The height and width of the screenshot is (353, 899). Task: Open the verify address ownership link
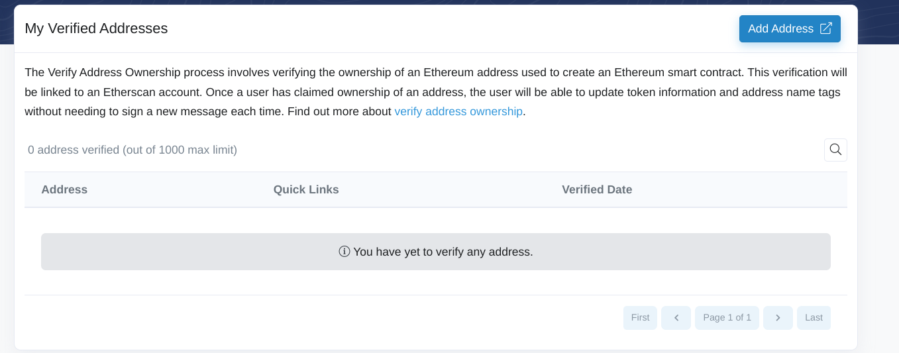(458, 111)
